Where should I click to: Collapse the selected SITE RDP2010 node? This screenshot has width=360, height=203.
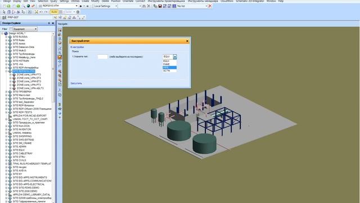(x=6, y=71)
